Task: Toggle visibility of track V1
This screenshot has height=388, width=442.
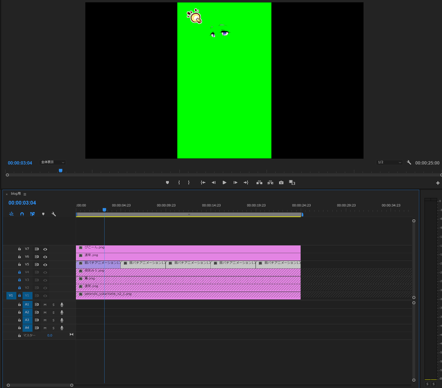Action: point(45,296)
